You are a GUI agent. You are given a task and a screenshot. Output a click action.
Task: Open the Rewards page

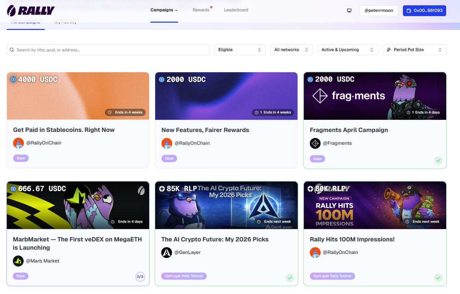201,10
